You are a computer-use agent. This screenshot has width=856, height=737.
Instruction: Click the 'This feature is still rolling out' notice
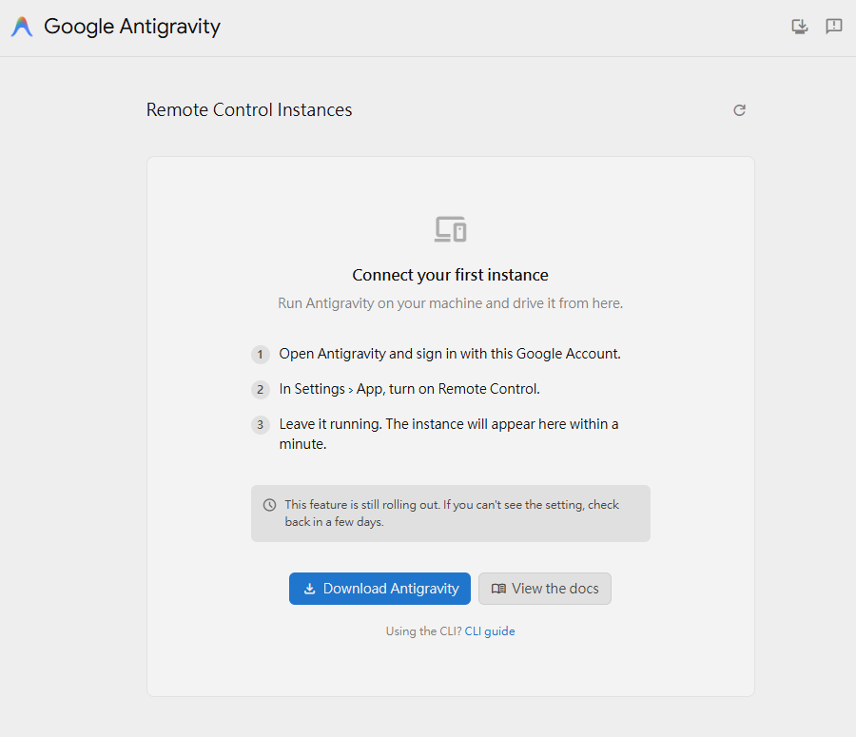point(451,514)
